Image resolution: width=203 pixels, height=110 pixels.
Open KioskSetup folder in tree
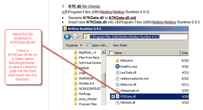click(86, 78)
